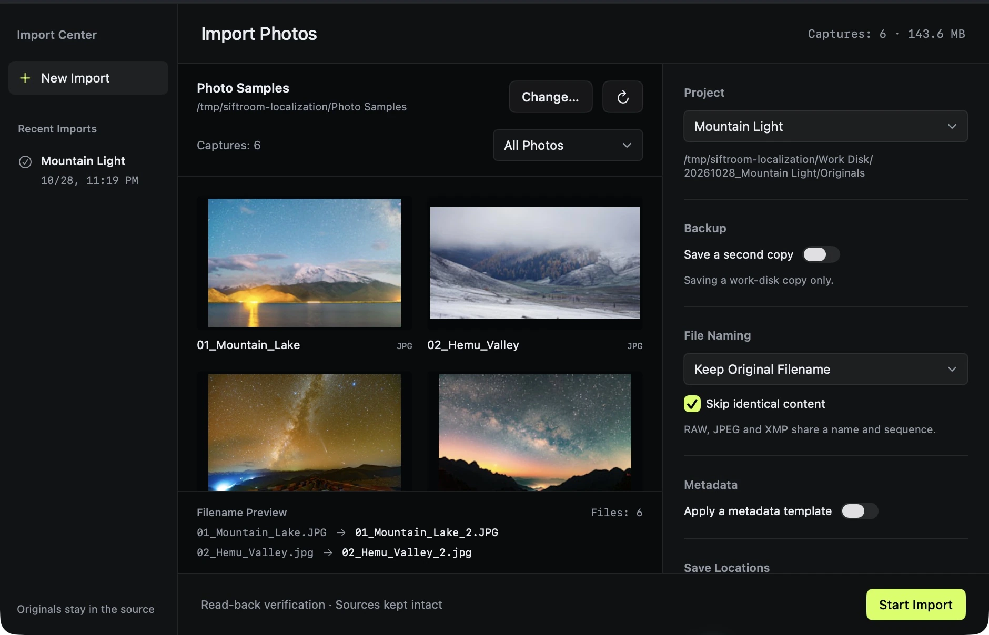Select the Milky Way sunset ridge thumbnail
The height and width of the screenshot is (635, 989).
pos(535,432)
